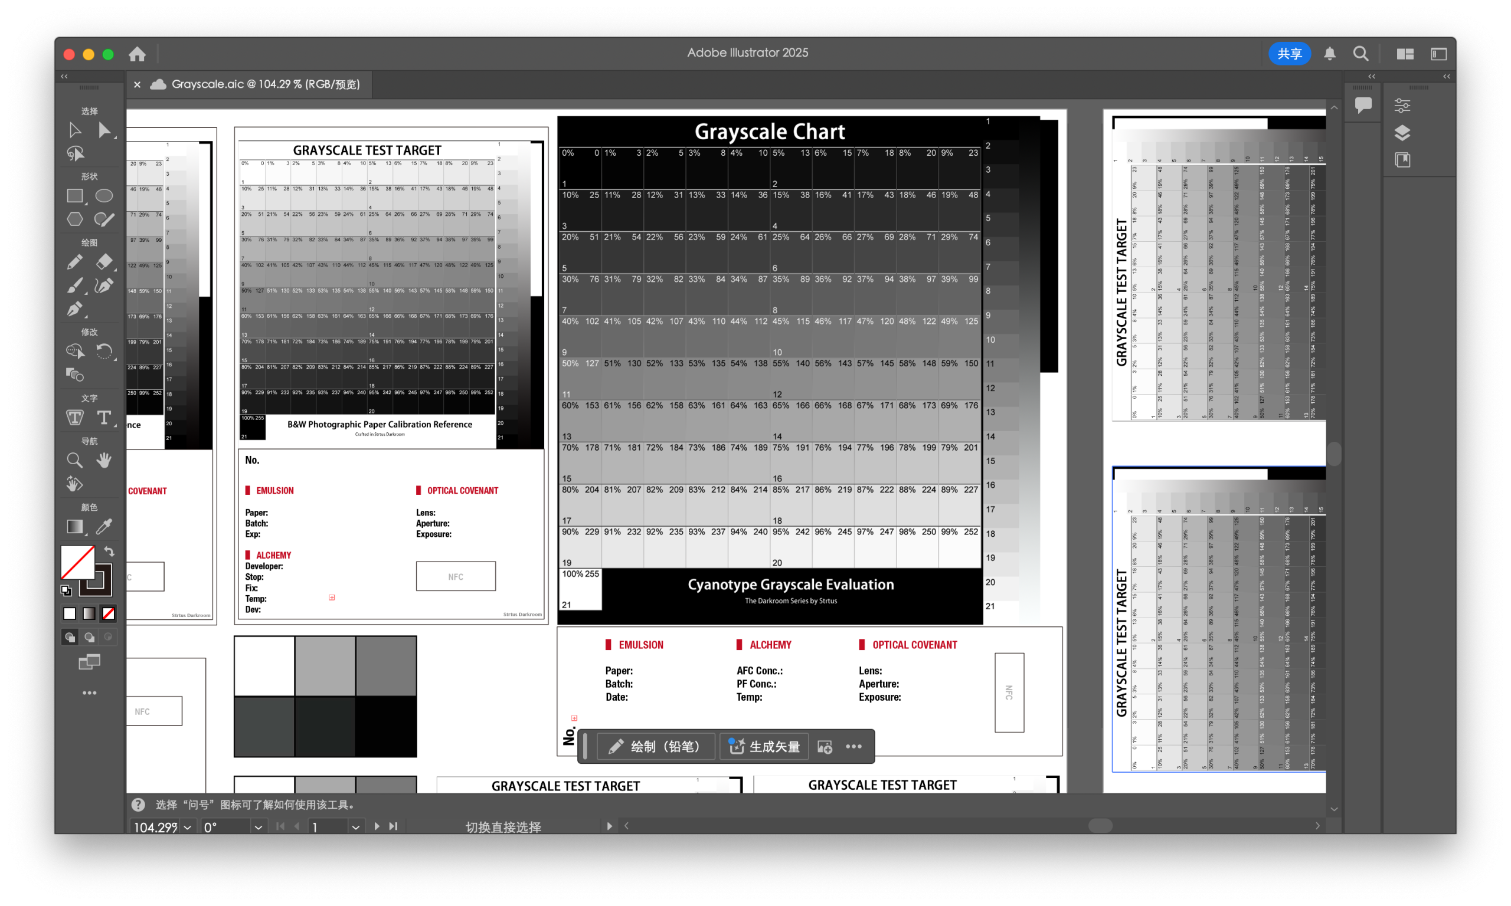The width and height of the screenshot is (1511, 906).
Task: Activate the Hand pan tool
Action: [104, 461]
